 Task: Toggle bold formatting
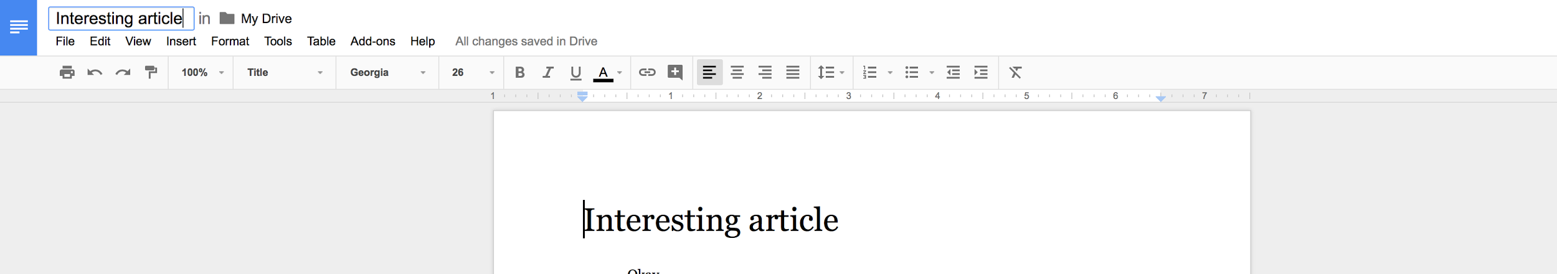pos(520,72)
